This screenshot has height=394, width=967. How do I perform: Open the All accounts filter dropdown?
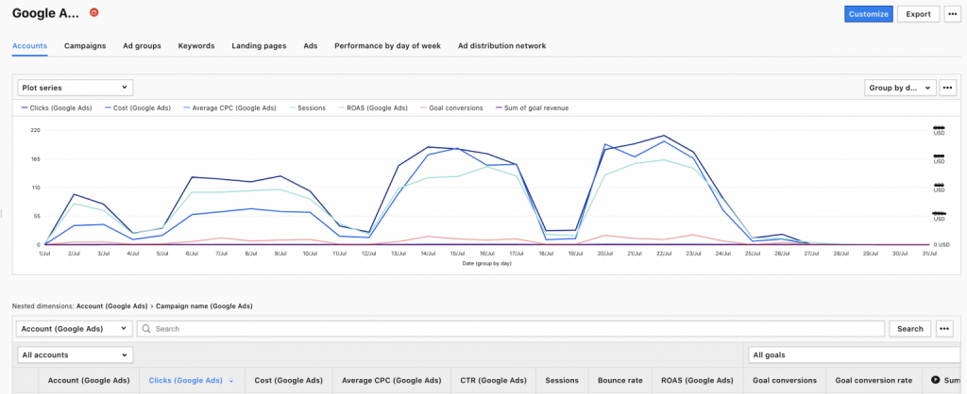coord(76,354)
